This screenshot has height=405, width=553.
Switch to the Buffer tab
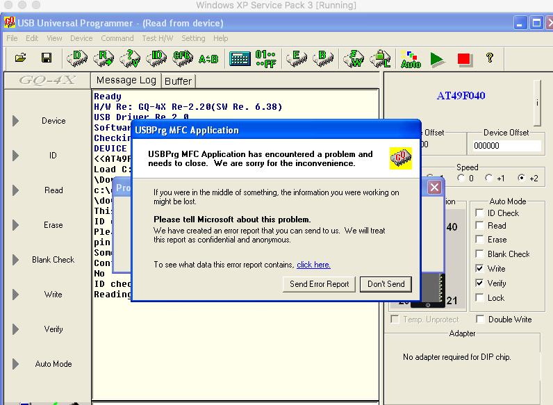click(178, 81)
